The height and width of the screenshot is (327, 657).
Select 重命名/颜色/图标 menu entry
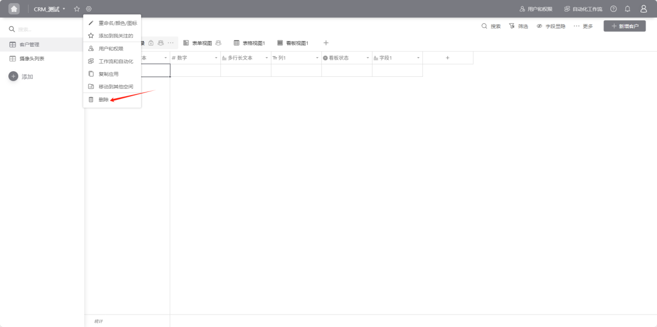click(117, 23)
